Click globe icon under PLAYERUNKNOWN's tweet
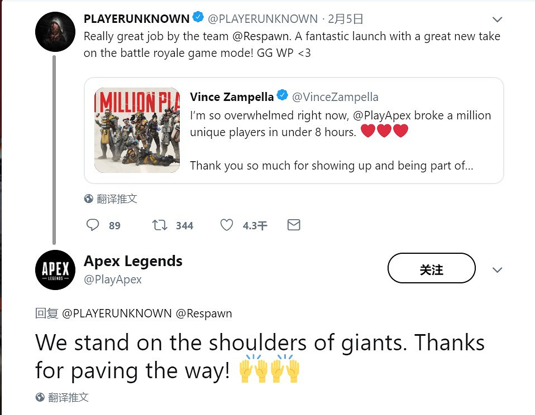Screen dimensions: 535x415 pyautogui.click(x=88, y=199)
